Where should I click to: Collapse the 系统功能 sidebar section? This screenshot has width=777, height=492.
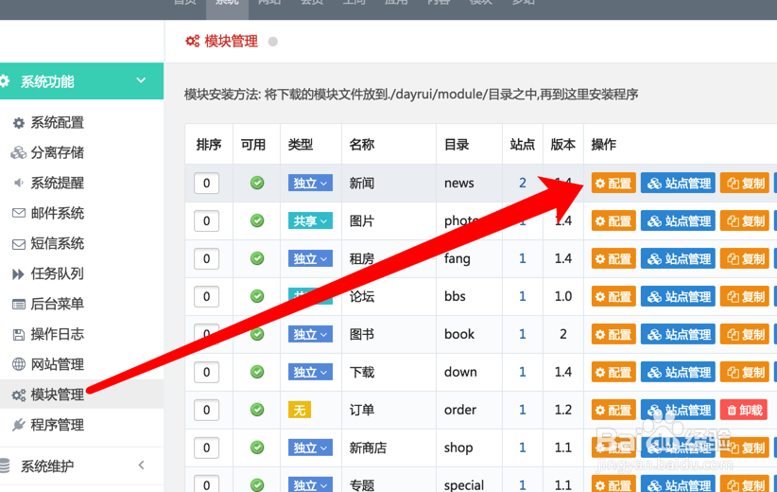(81, 80)
